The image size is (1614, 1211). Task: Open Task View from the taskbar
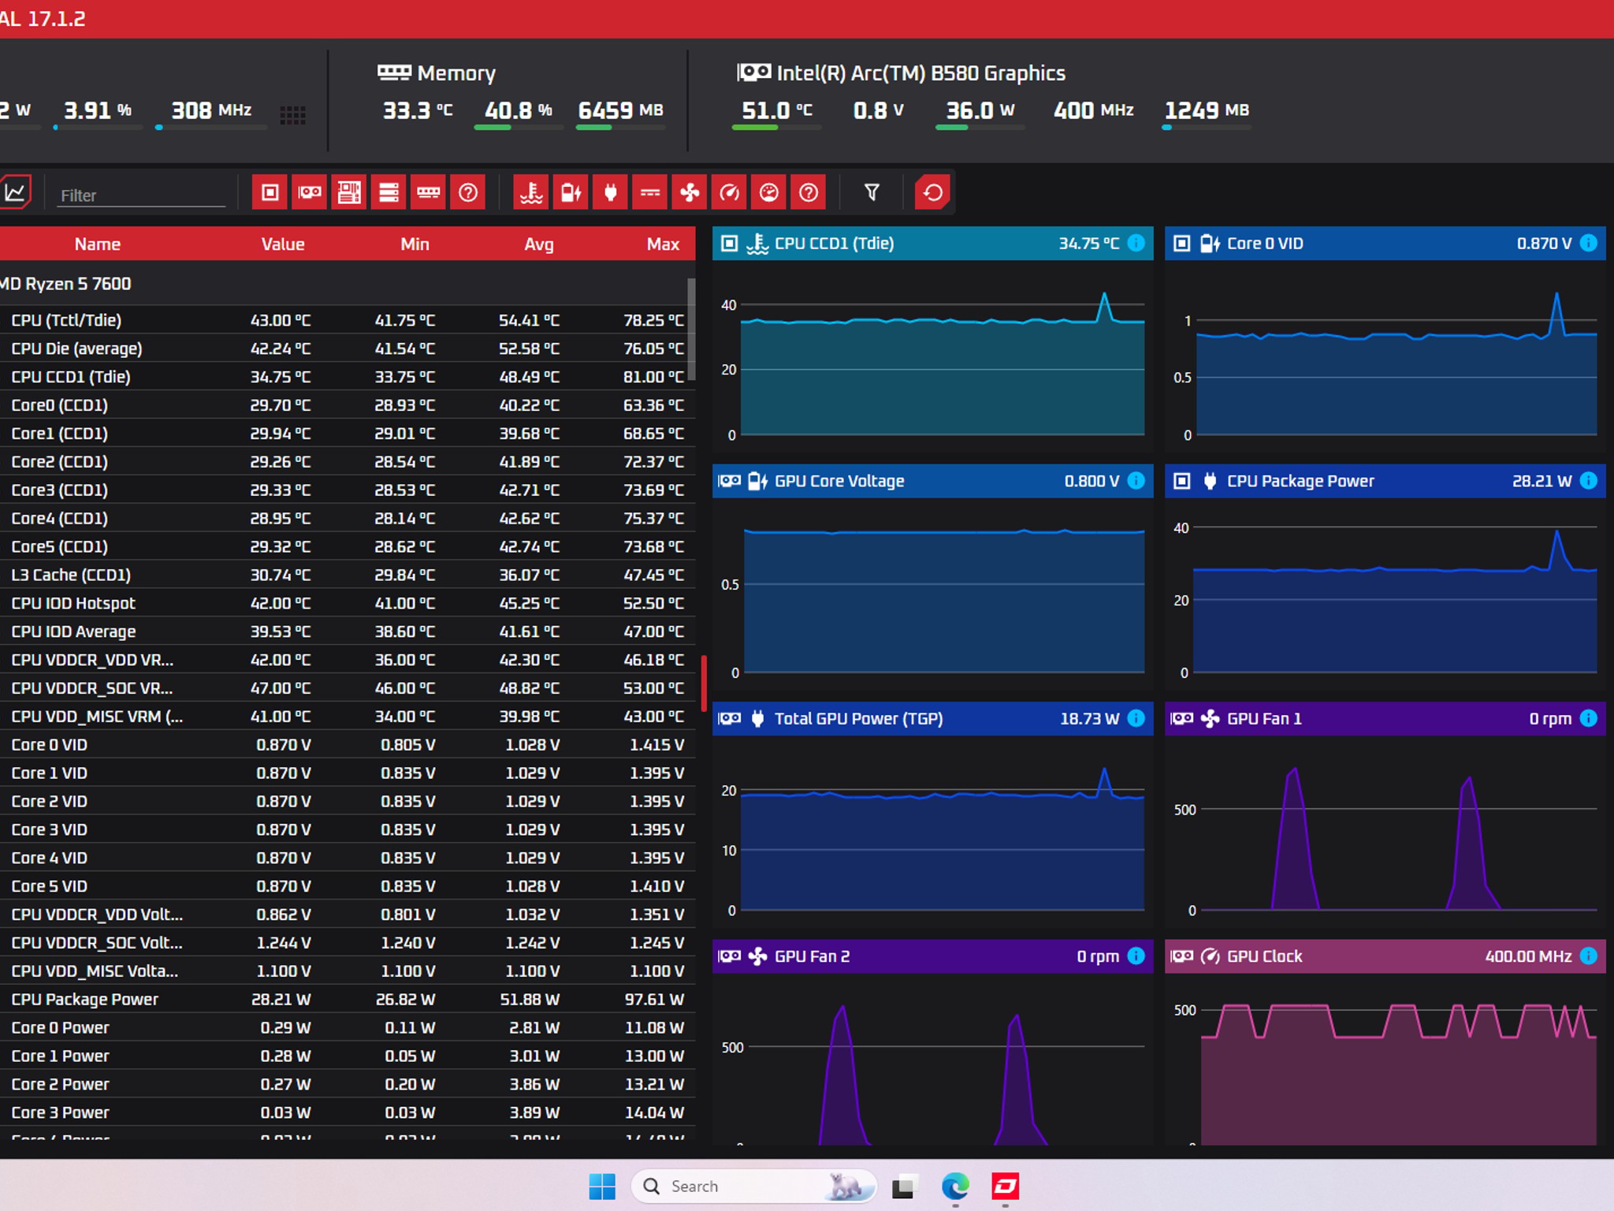tap(903, 1186)
